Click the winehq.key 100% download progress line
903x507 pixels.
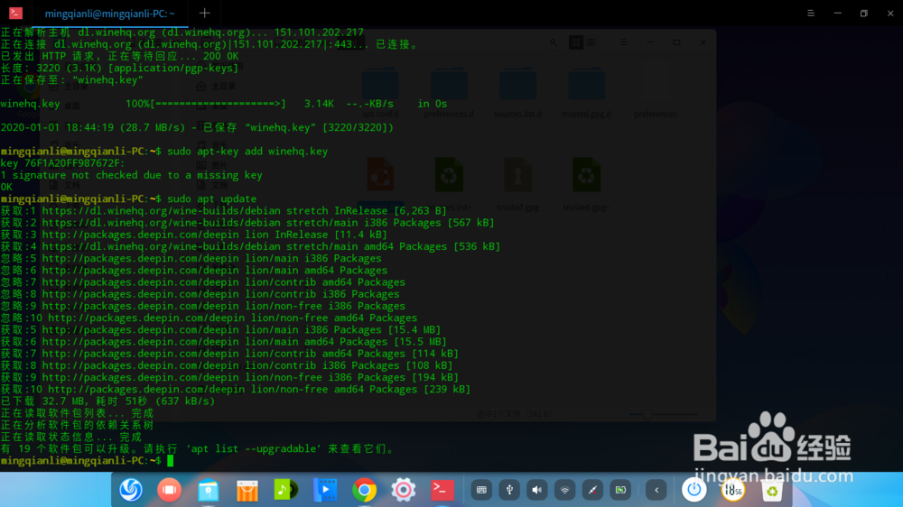click(x=224, y=104)
